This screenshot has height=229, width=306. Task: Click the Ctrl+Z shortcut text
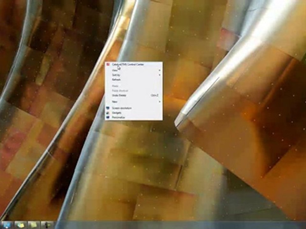154,95
